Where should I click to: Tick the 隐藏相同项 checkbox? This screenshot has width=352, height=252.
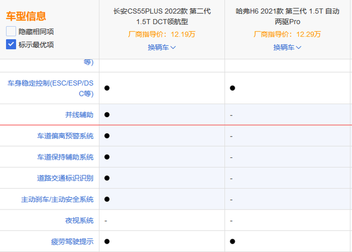pyautogui.click(x=11, y=31)
